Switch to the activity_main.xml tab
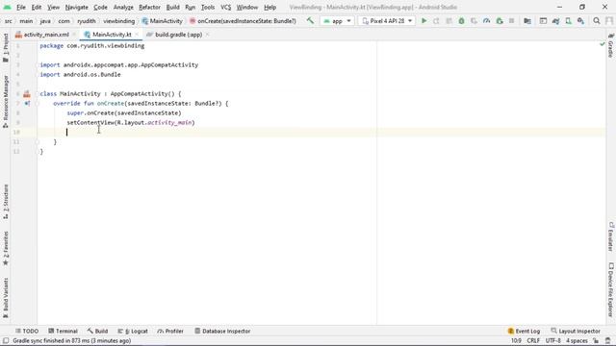This screenshot has width=616, height=346. tap(46, 35)
